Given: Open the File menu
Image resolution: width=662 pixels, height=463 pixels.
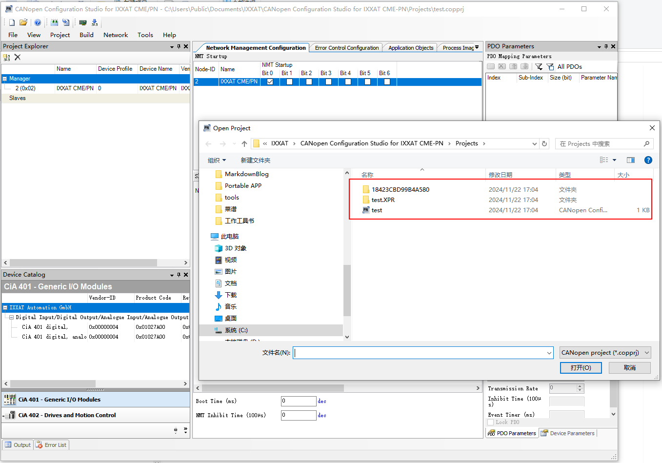Looking at the screenshot, I should pyautogui.click(x=13, y=35).
